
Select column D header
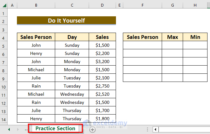point(102,5)
